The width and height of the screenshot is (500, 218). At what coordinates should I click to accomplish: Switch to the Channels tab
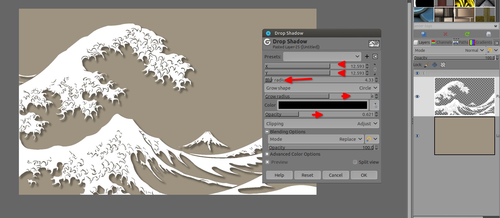coord(442,42)
